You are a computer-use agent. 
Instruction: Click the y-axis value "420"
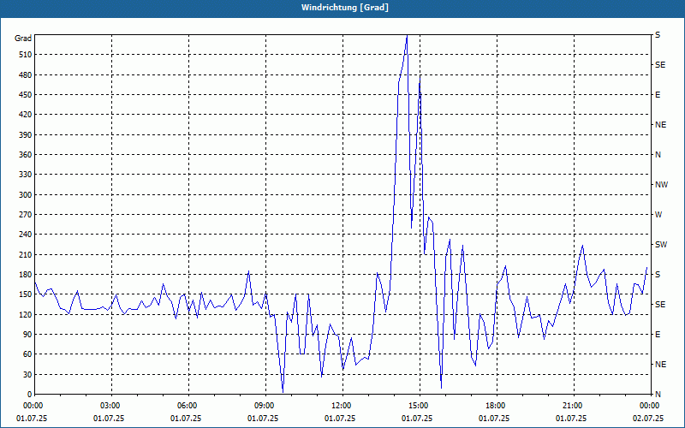tap(26, 115)
